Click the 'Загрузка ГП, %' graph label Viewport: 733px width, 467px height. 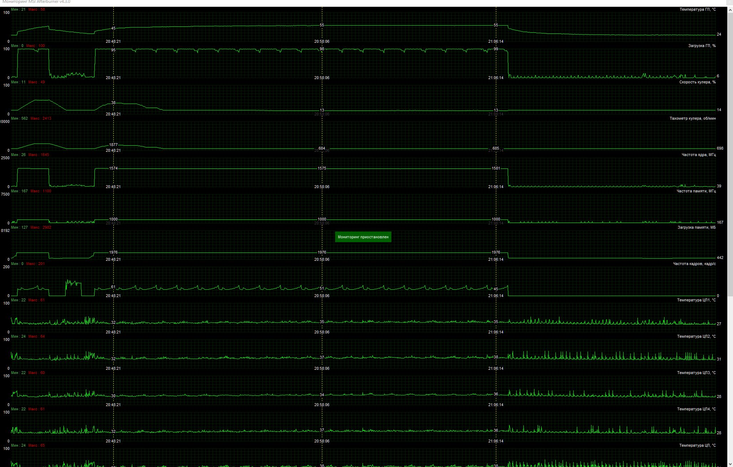[x=702, y=46]
